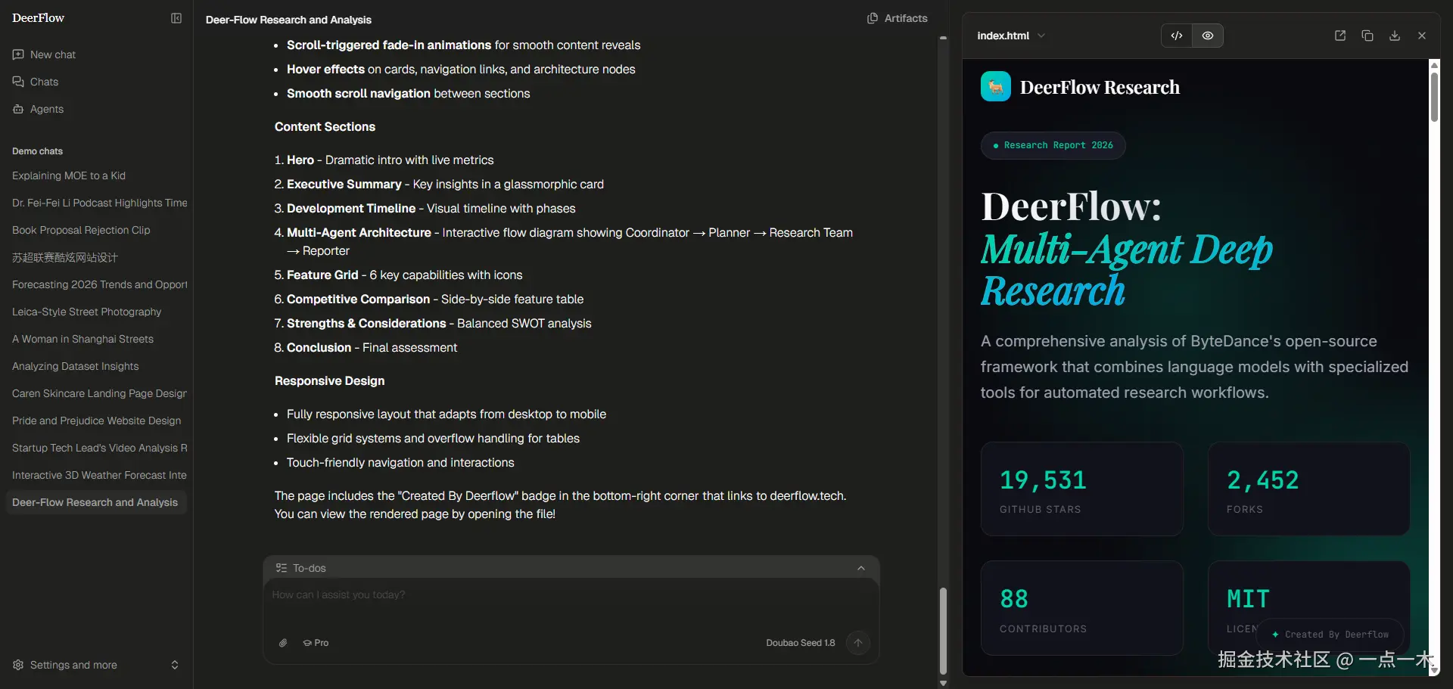
Task: Open Interactive 3D Weather Forecast chat
Action: coord(96,475)
